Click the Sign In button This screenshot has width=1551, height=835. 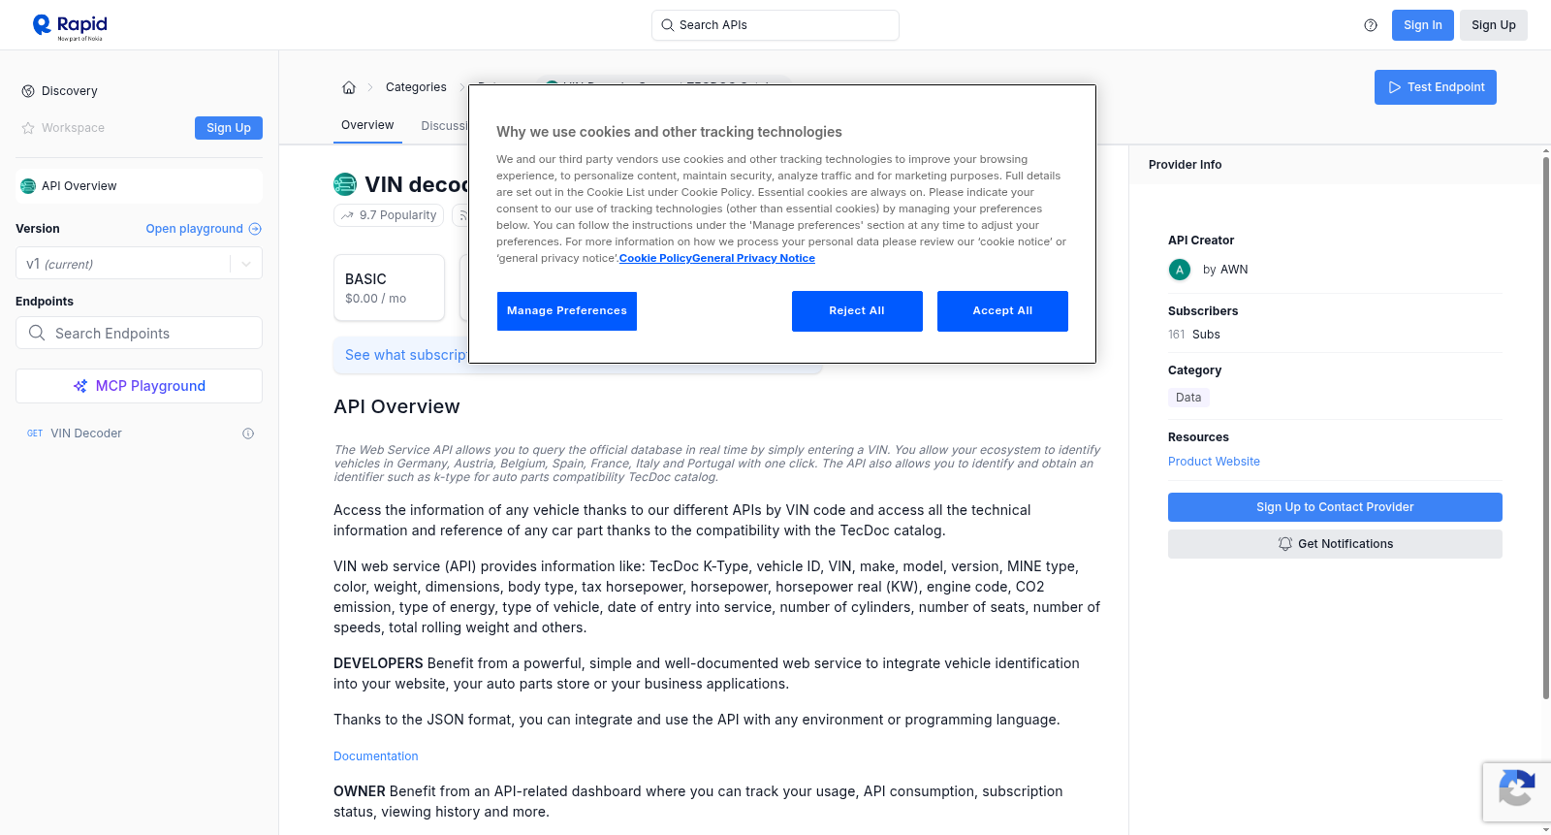[1423, 25]
